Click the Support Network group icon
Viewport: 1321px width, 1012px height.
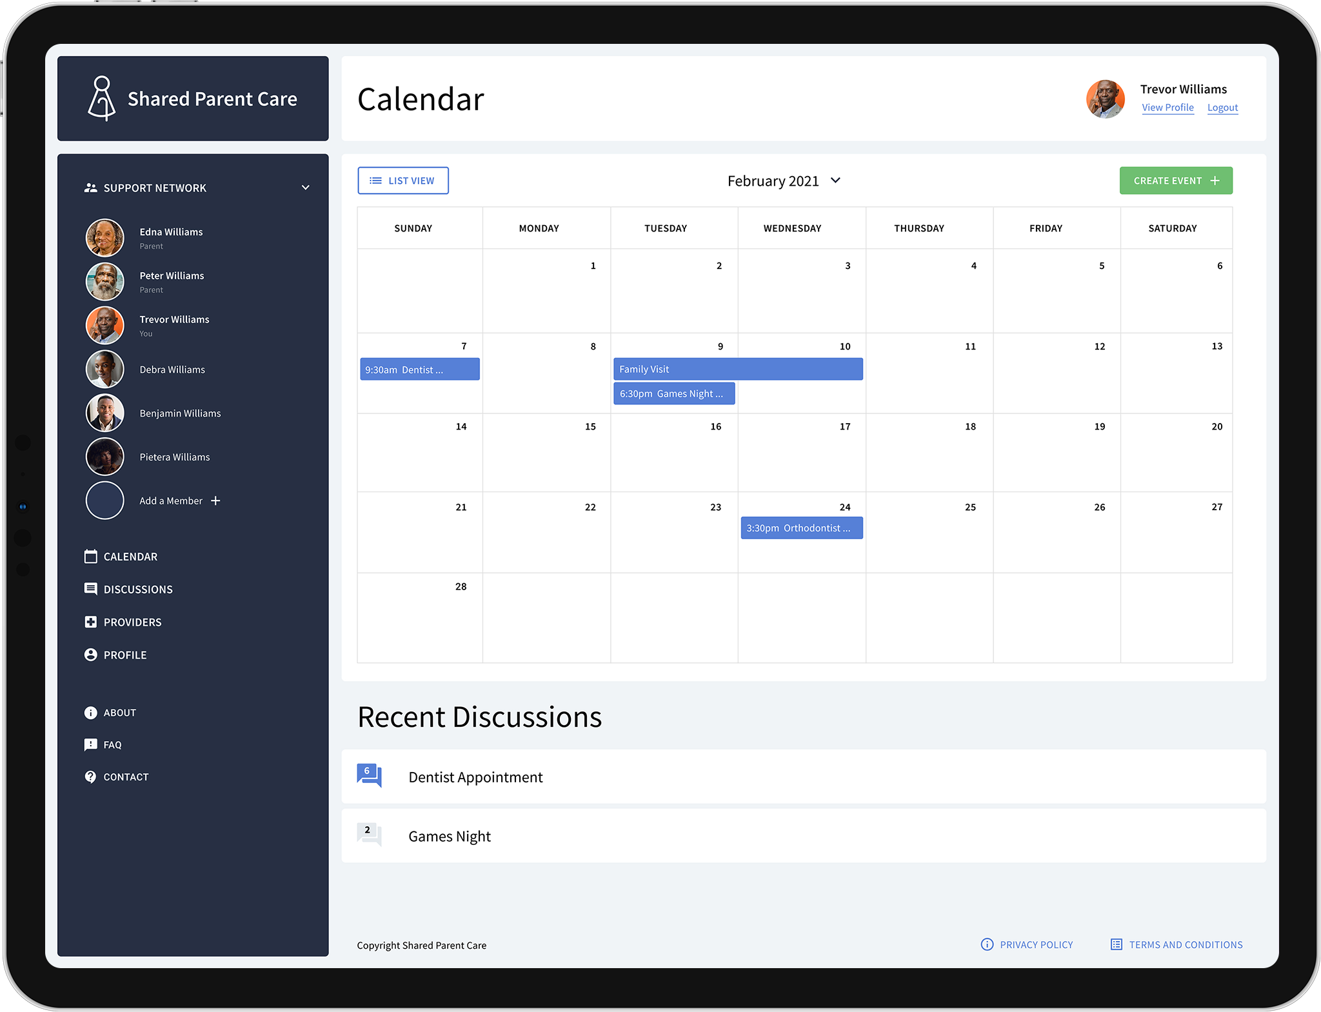click(90, 187)
